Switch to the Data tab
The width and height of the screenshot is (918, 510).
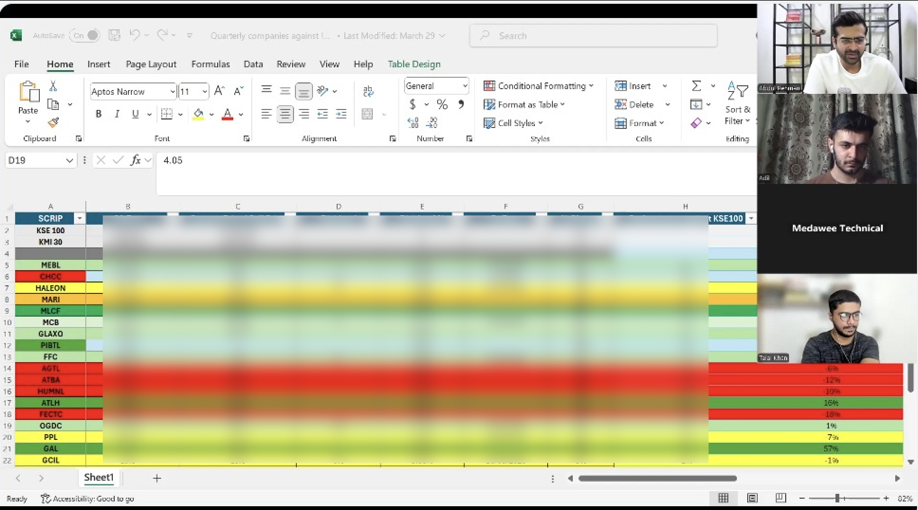[x=253, y=64]
